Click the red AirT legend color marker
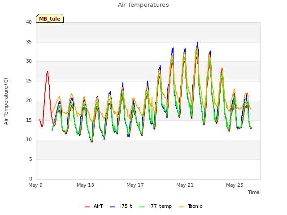The width and height of the screenshot is (287, 215). pos(87,207)
